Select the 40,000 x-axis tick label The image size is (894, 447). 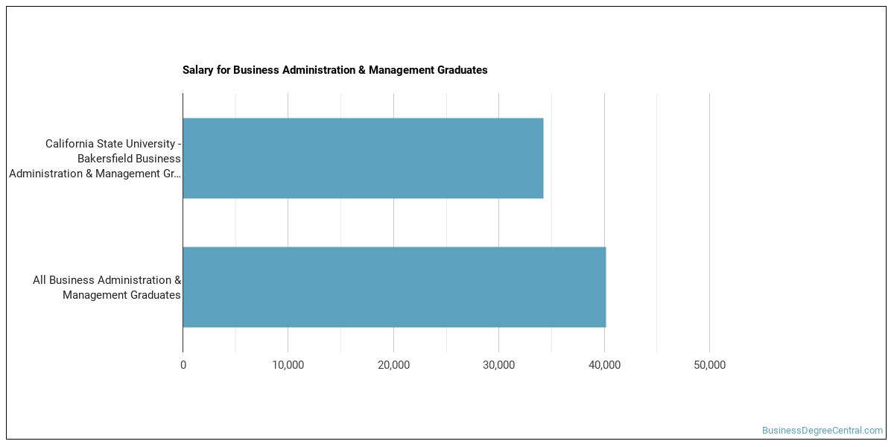click(x=604, y=365)
